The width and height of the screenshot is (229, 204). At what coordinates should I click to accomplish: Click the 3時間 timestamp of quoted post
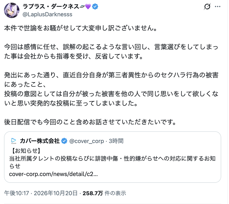(116, 141)
